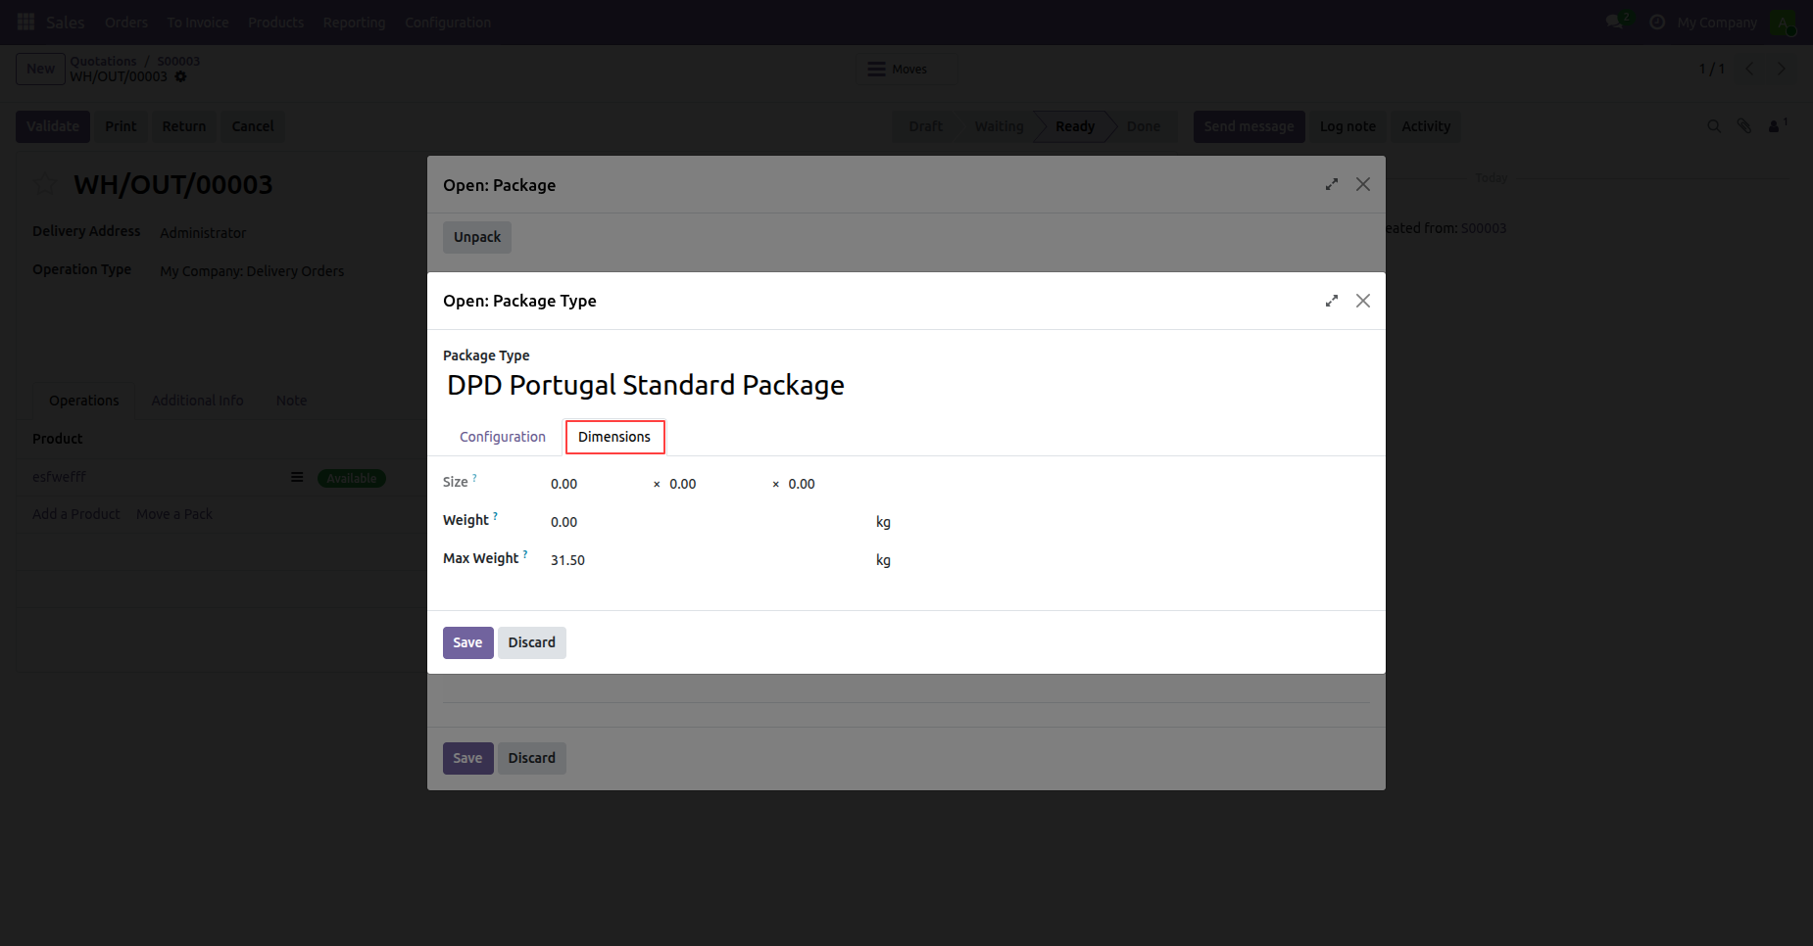The image size is (1813, 946).
Task: Follow the S00003 breadcrumb link
Action: pyautogui.click(x=178, y=61)
